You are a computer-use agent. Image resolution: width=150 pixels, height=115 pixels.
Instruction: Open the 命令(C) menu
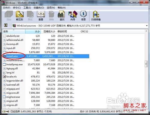pos(17,8)
